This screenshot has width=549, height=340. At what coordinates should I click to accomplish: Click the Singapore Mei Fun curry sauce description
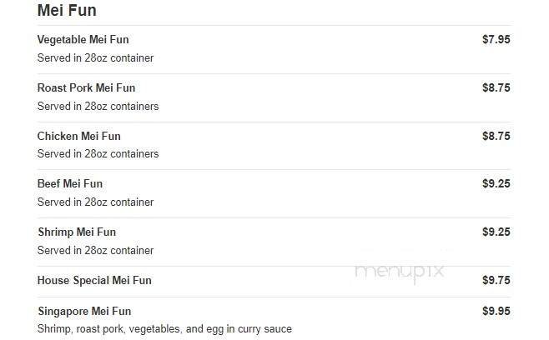click(x=164, y=329)
